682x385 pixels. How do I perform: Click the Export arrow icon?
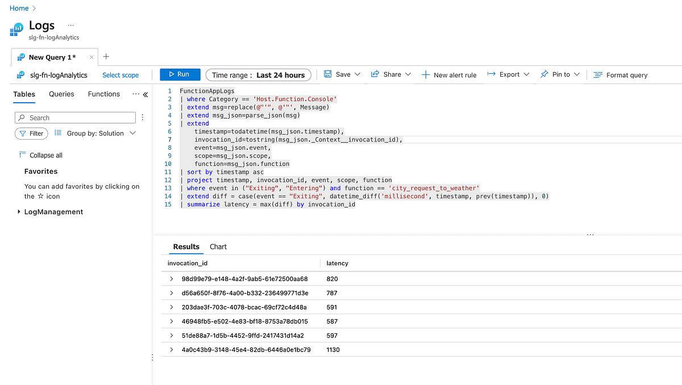491,74
